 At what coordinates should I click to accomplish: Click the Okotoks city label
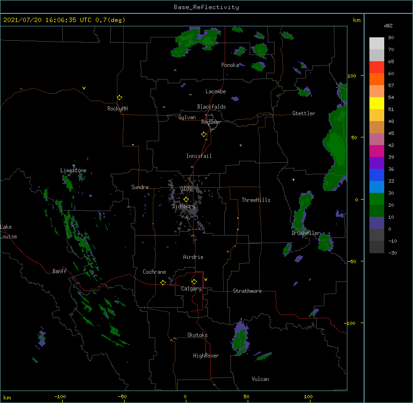point(197,335)
